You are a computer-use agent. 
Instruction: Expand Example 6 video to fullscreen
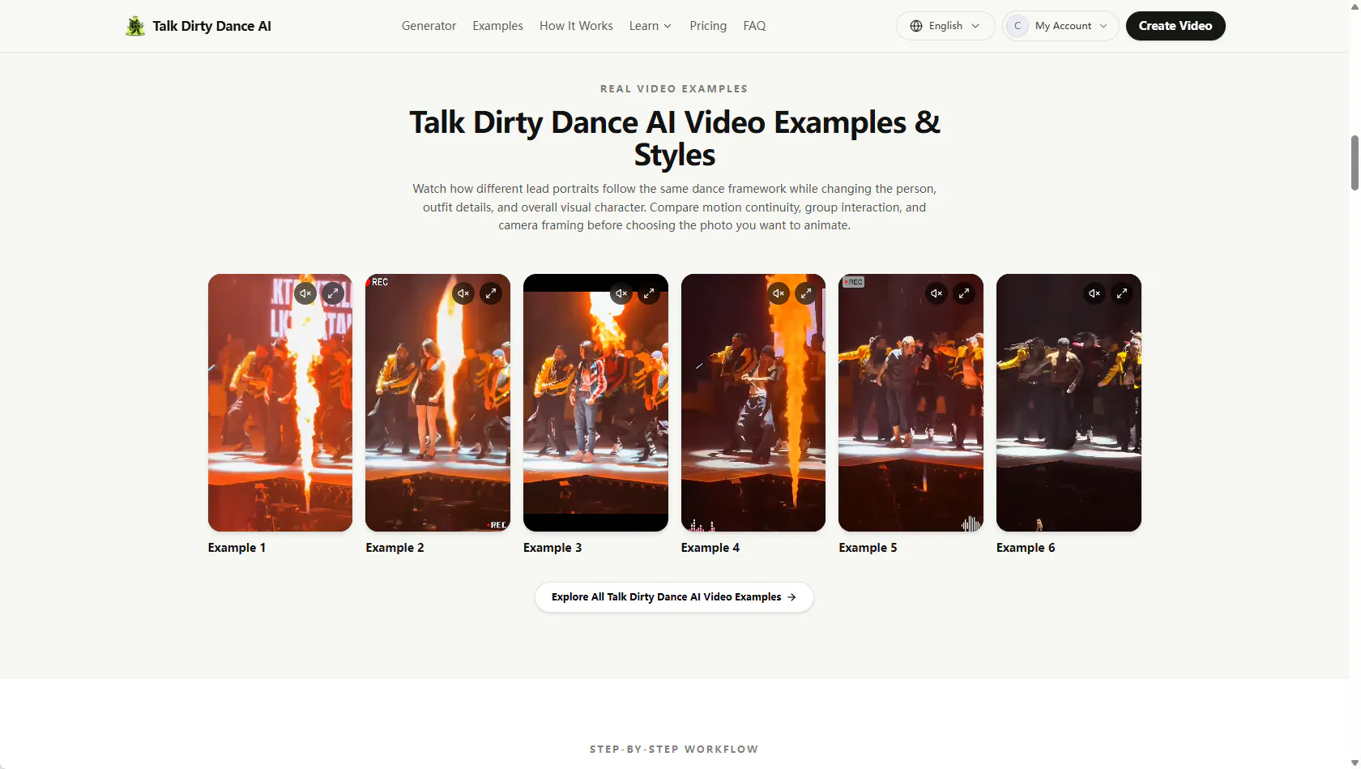[1122, 293]
